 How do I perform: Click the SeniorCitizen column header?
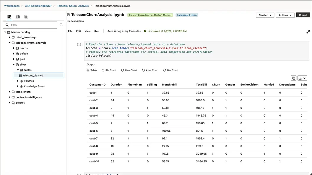point(249,85)
